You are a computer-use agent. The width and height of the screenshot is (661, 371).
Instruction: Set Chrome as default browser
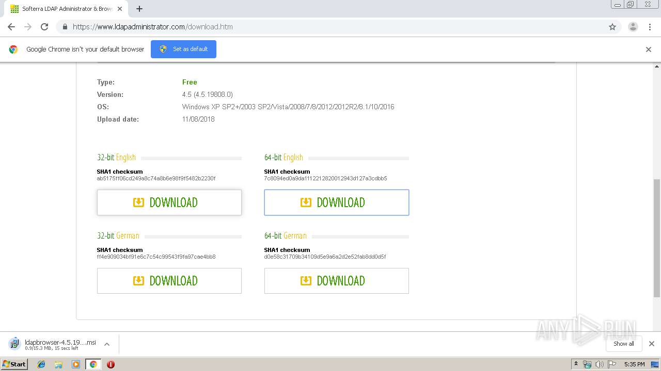pyautogui.click(x=183, y=49)
